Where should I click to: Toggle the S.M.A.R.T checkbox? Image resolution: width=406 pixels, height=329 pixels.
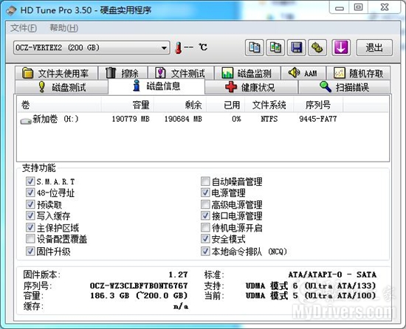(x=30, y=181)
